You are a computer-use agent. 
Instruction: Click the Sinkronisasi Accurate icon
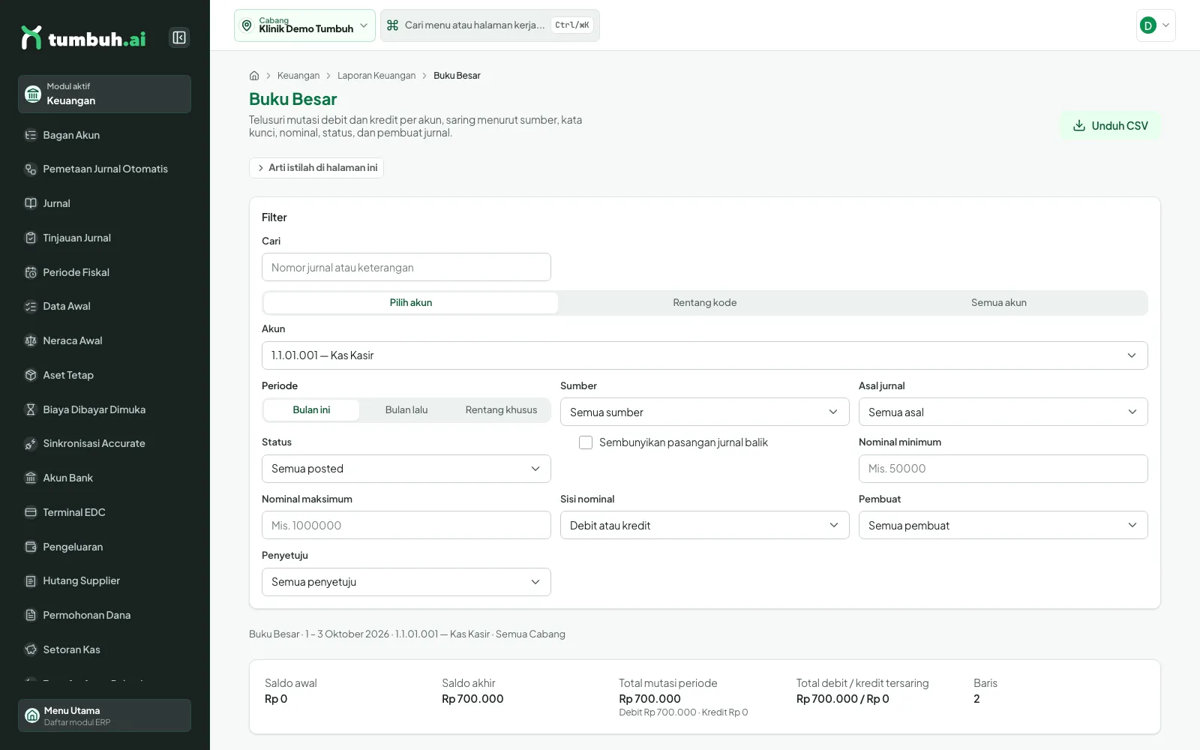click(31, 444)
